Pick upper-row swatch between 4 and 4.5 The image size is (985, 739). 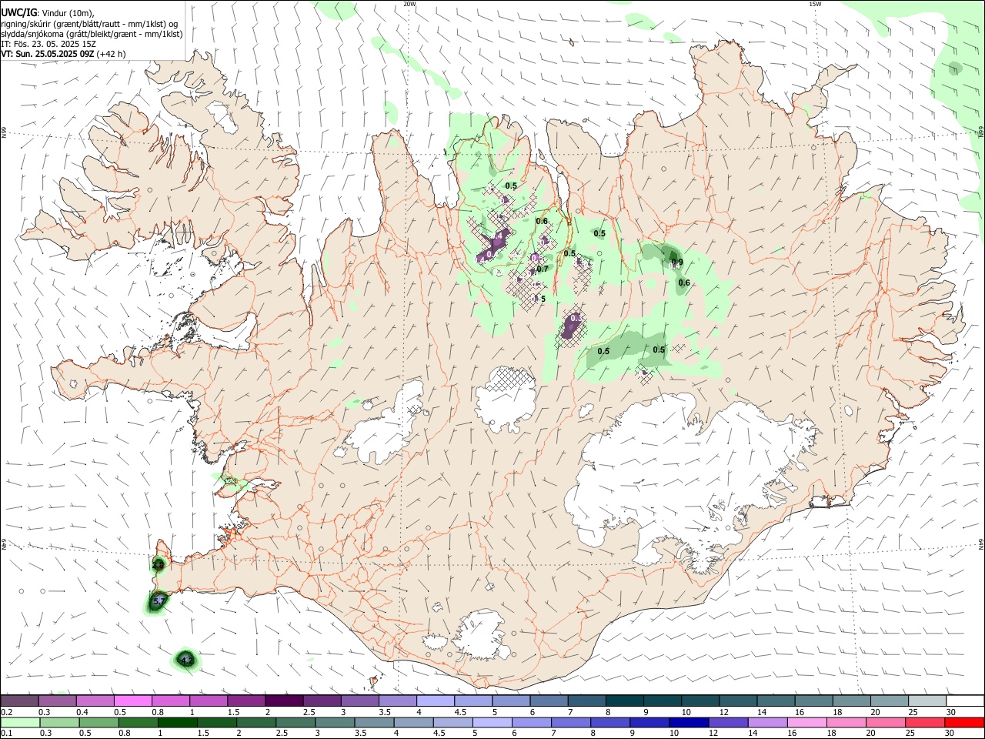pos(436,701)
